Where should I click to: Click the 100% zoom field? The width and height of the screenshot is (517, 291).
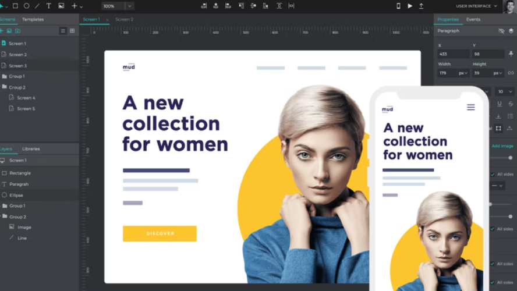coord(113,6)
